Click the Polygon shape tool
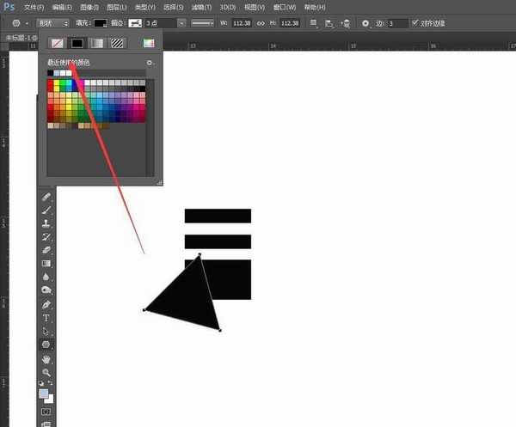Viewport: 516px width, 427px height. coord(46,344)
